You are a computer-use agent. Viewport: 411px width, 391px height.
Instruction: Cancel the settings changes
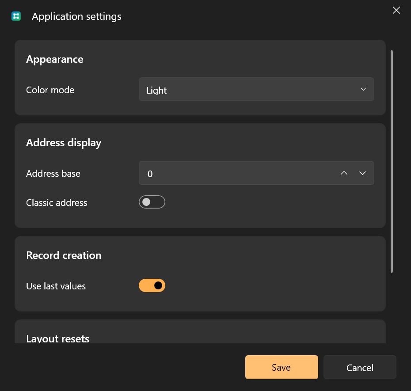[x=360, y=367]
